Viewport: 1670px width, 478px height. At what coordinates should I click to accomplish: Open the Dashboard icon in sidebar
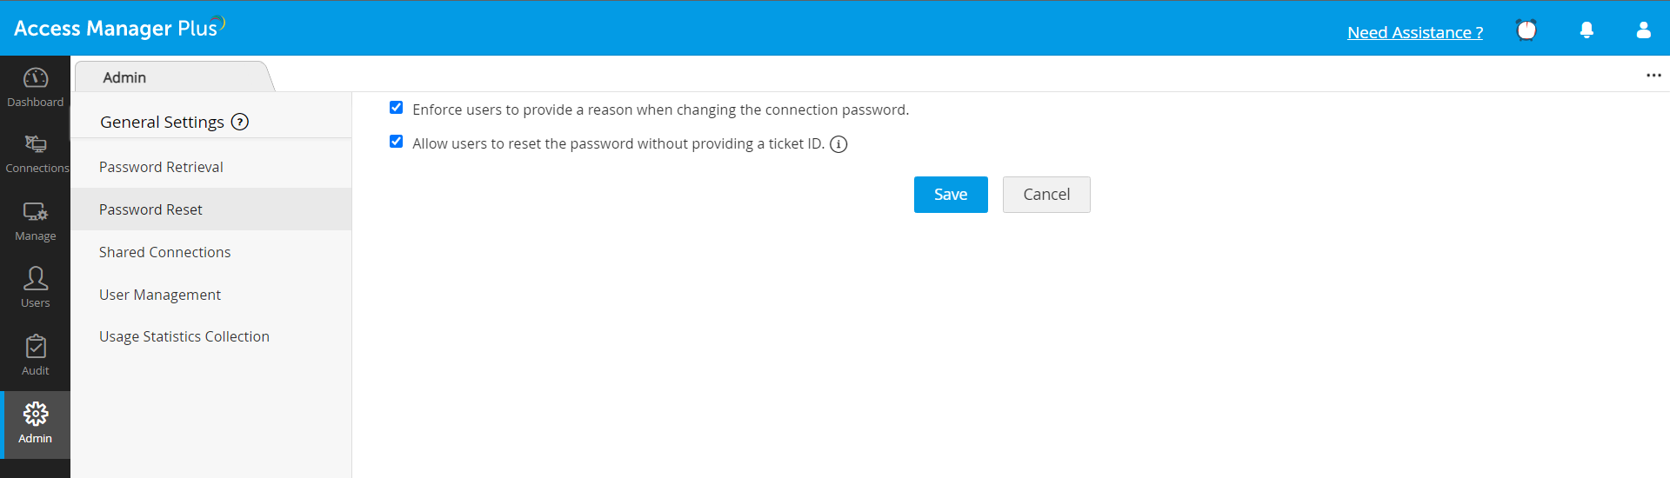coord(36,79)
